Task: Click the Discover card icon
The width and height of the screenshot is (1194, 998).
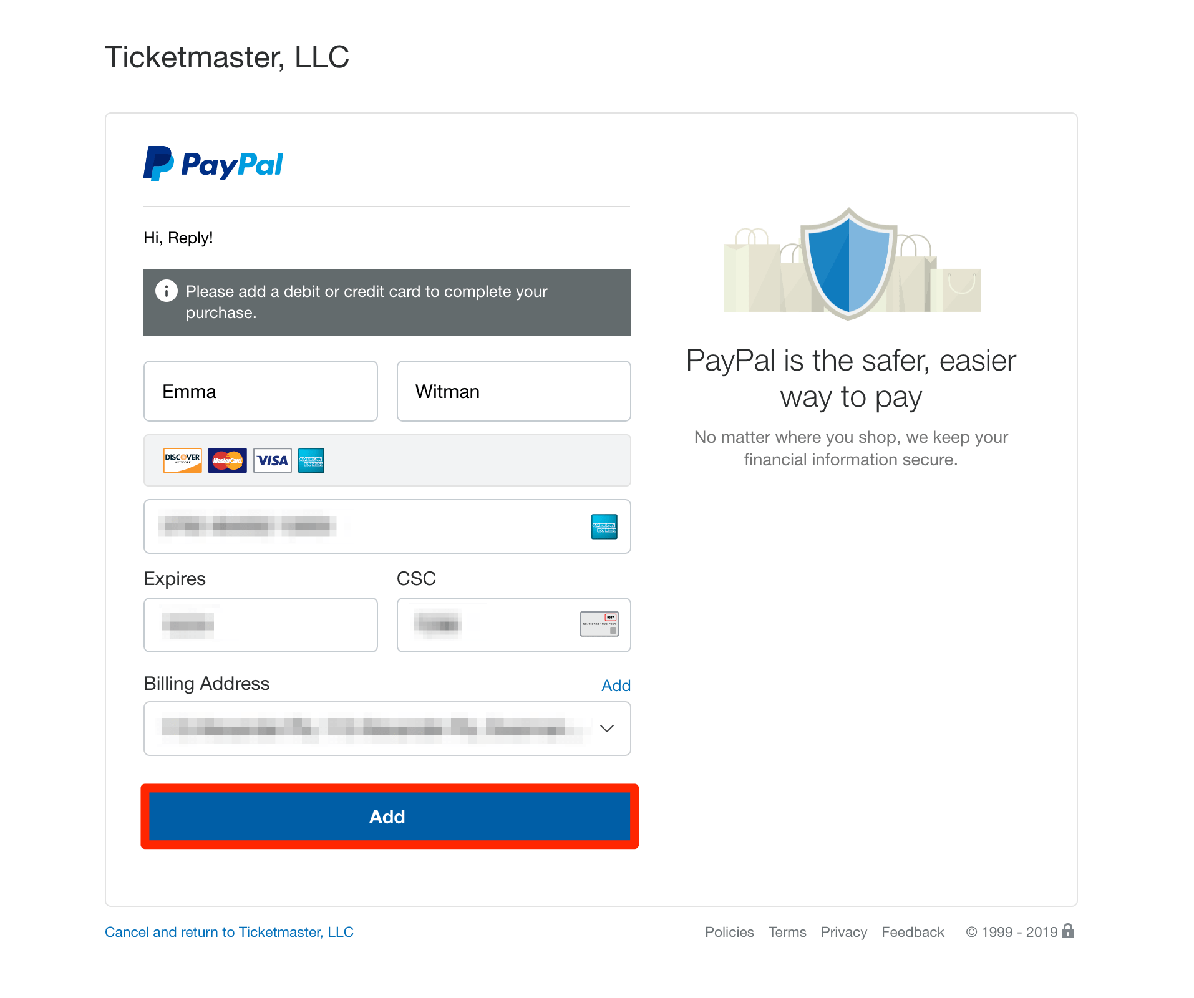Action: click(x=182, y=460)
